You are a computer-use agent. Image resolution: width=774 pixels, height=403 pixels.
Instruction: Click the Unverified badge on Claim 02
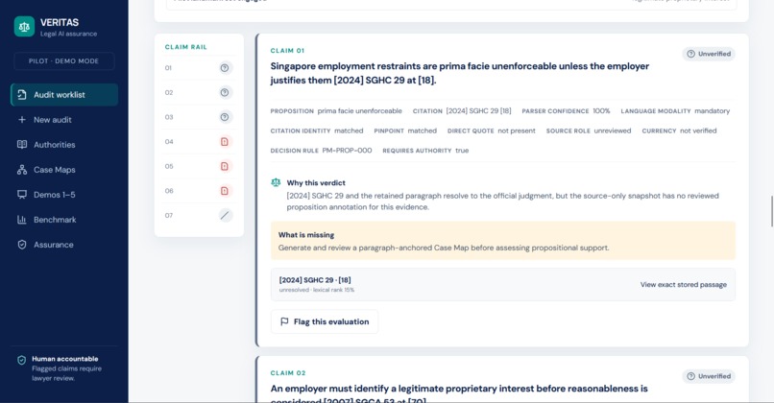point(709,376)
